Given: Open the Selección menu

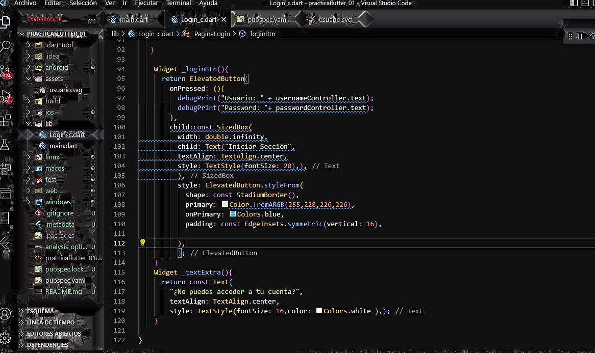Looking at the screenshot, I should point(83,3).
